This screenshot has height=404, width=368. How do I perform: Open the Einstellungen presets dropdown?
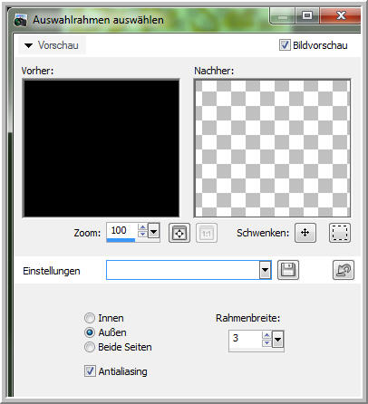click(265, 270)
